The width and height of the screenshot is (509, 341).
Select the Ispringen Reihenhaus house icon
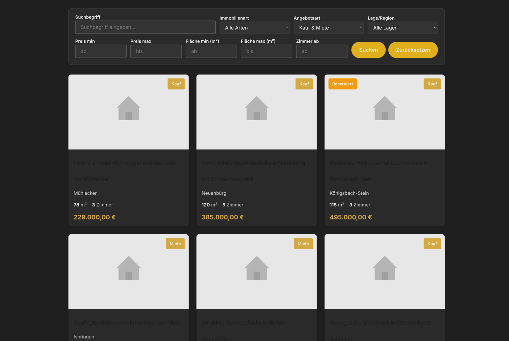pos(129,268)
